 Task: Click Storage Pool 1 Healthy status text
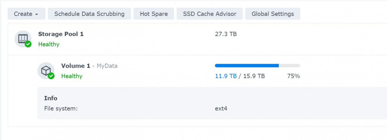49,44
